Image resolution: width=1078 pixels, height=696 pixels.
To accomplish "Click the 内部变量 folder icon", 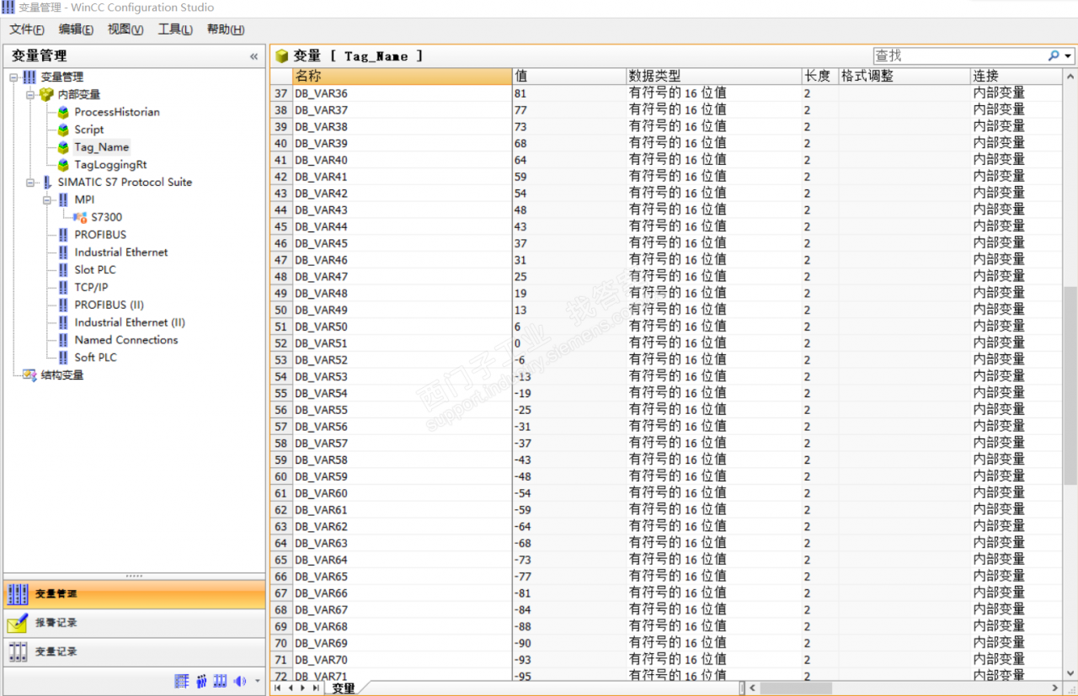I will 46,94.
